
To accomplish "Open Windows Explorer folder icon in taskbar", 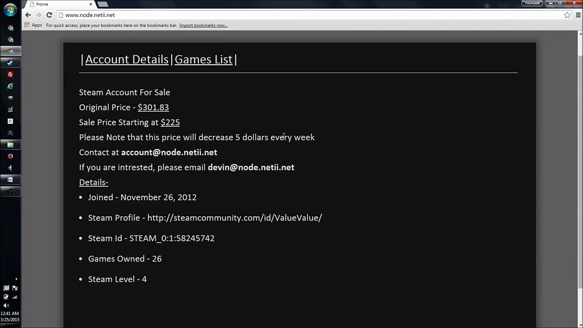I will tap(10, 145).
